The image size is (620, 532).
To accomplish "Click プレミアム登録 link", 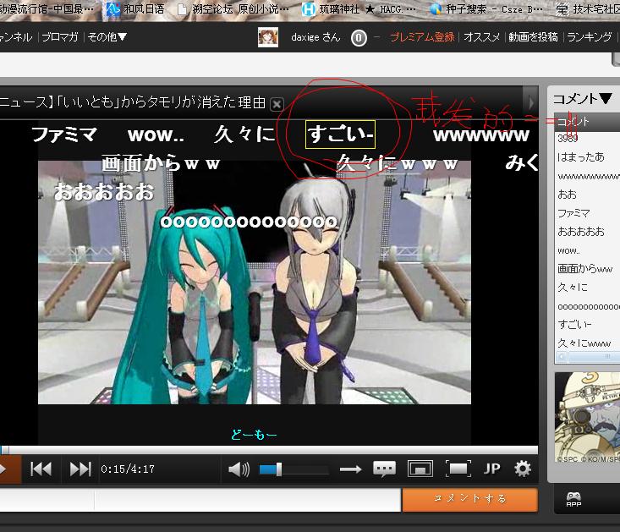I will (422, 36).
